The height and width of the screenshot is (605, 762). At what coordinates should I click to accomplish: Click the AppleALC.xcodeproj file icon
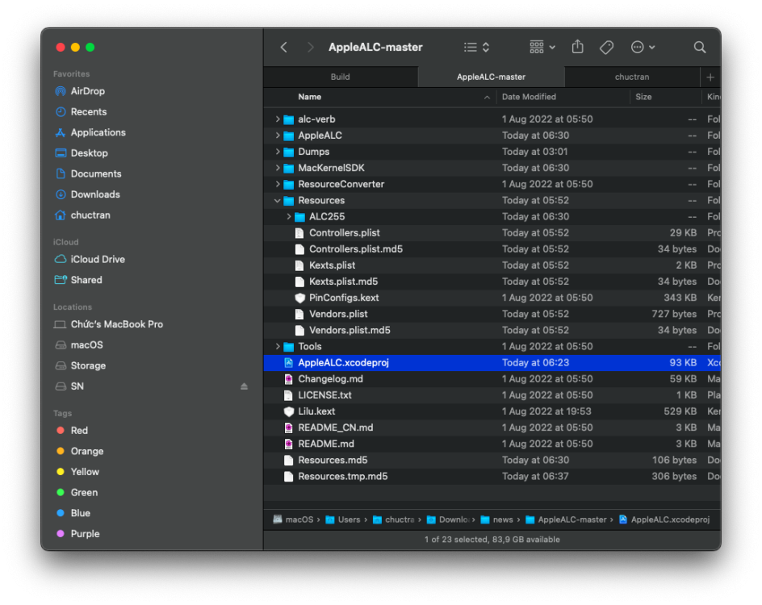289,363
